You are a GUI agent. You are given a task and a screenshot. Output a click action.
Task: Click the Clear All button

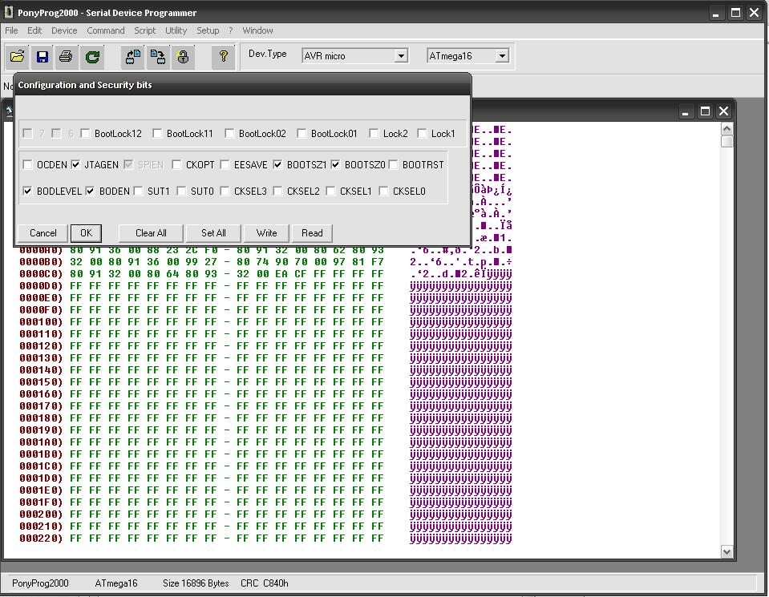151,233
